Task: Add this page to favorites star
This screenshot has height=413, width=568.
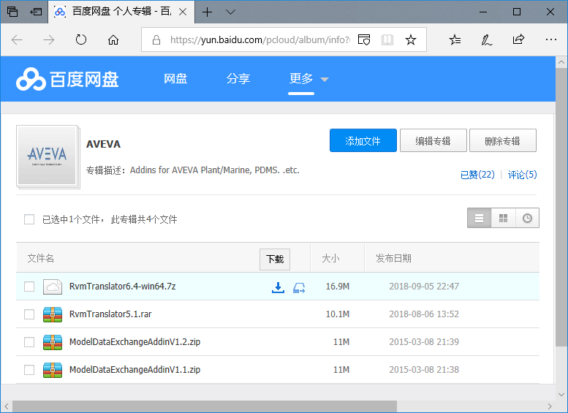Action: (x=410, y=39)
